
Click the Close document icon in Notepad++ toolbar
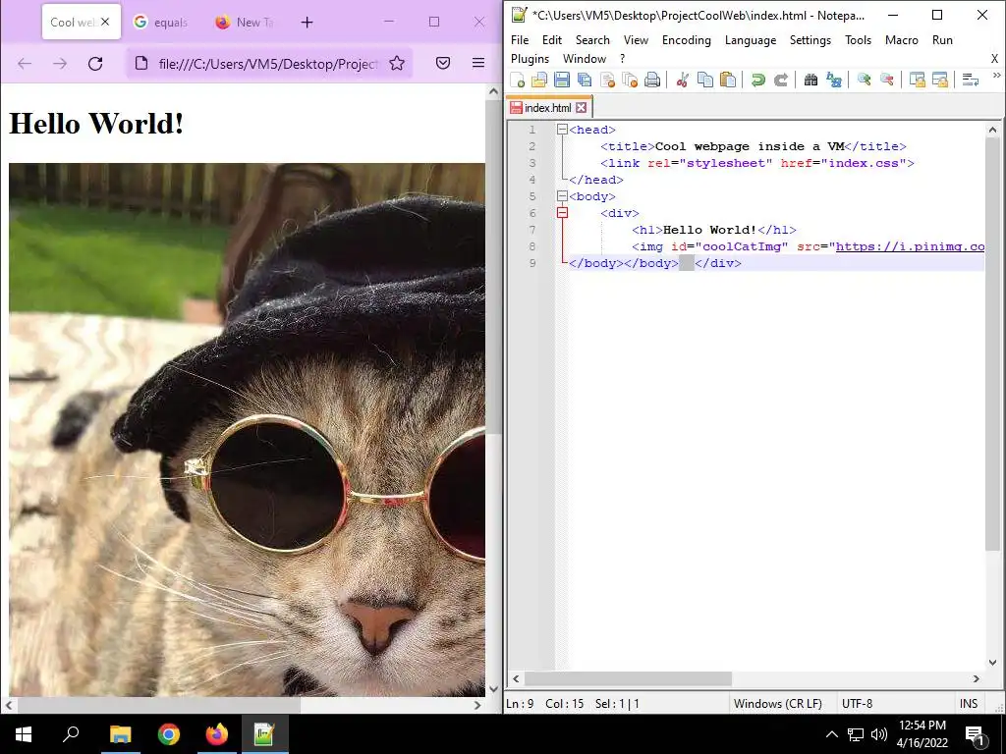607,80
